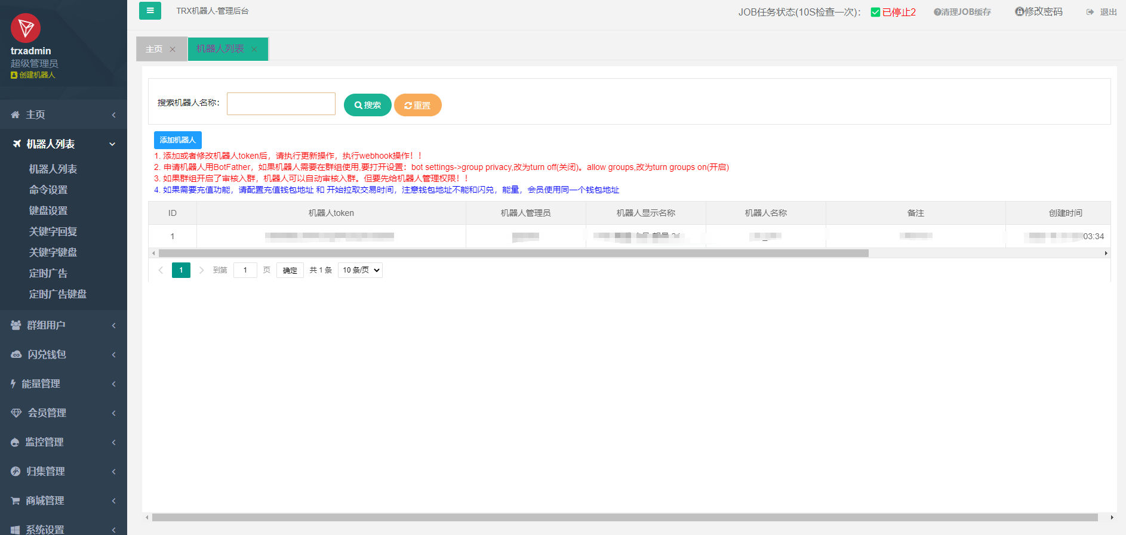Click 修改密码 in the header
The height and width of the screenshot is (535, 1126).
(x=1039, y=11)
